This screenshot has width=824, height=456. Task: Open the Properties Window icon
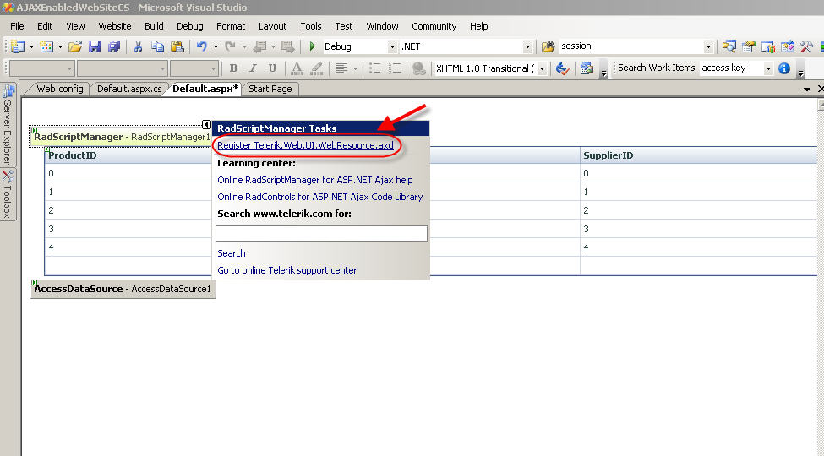[748, 46]
